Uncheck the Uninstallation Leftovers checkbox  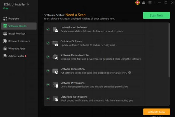tap(48, 29)
